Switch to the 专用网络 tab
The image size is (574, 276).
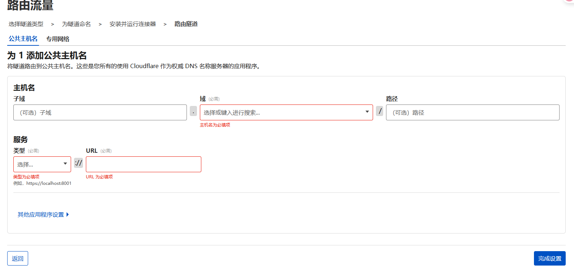coord(58,39)
